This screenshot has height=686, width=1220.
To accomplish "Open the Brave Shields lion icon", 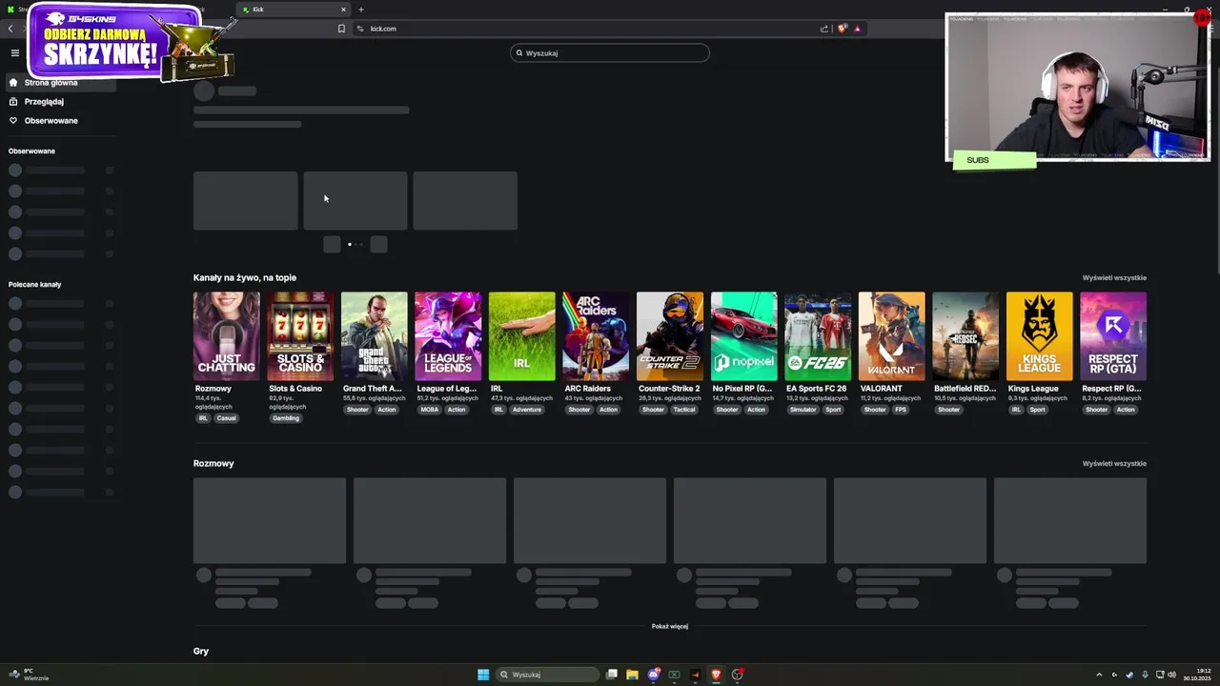I will [842, 29].
